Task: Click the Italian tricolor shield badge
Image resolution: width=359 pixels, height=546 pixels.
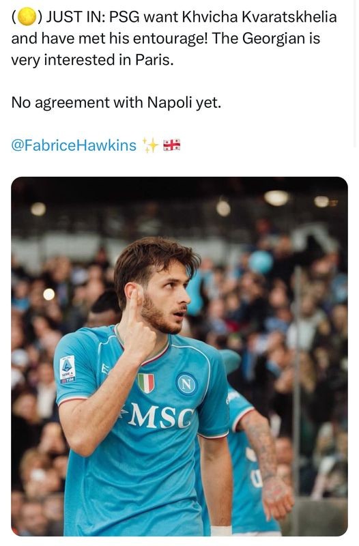Action: coord(146,383)
